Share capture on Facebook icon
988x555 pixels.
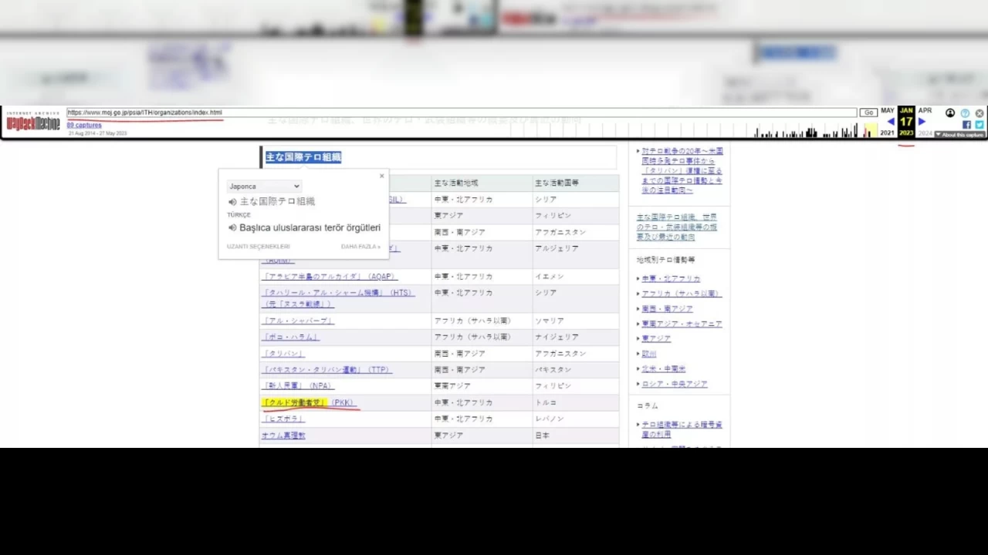(966, 125)
